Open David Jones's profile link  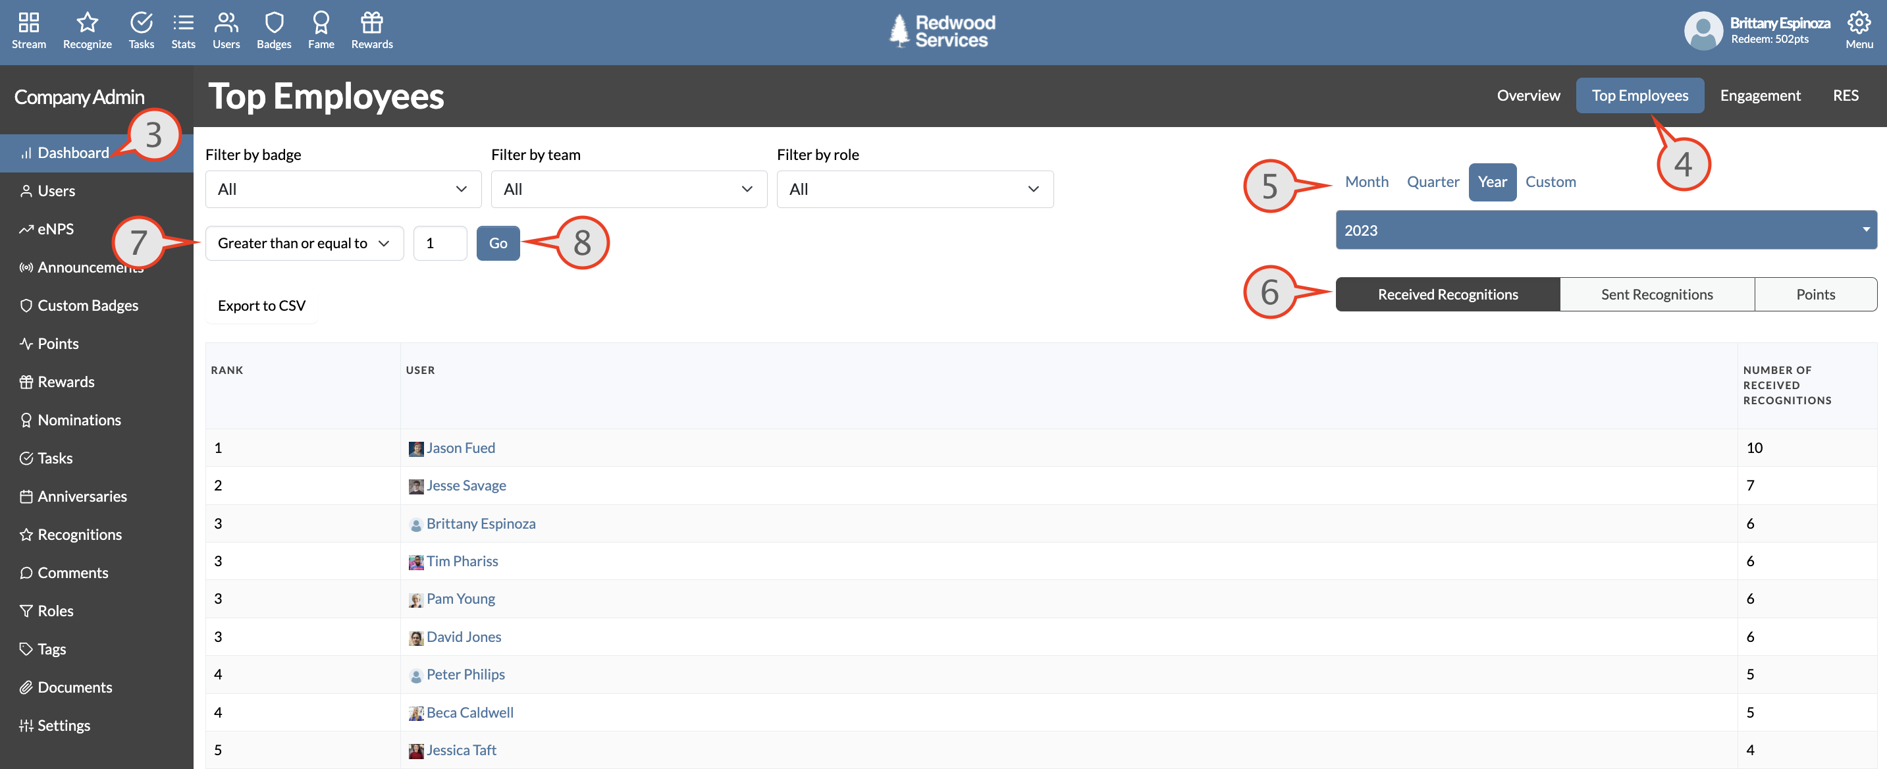tap(463, 637)
